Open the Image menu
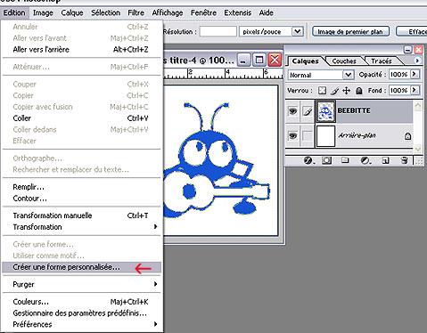Image resolution: width=427 pixels, height=333 pixels. (x=43, y=12)
